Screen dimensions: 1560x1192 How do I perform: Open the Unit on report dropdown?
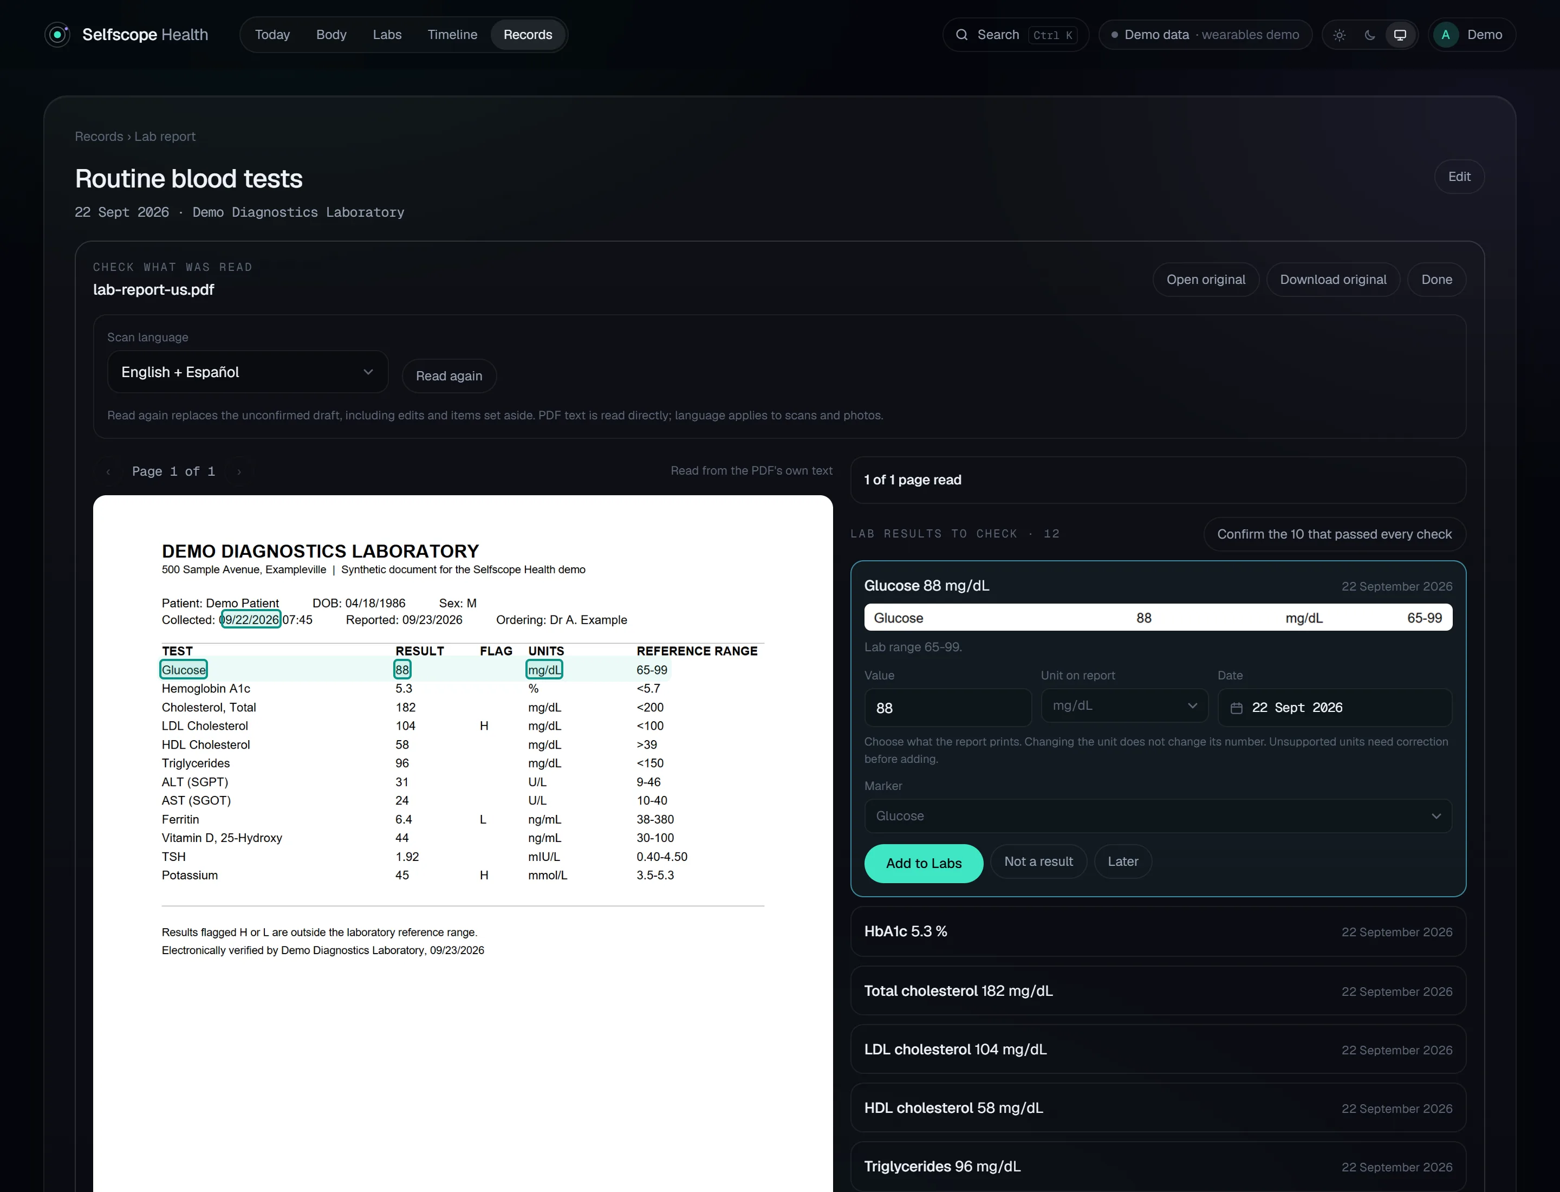[x=1124, y=705]
